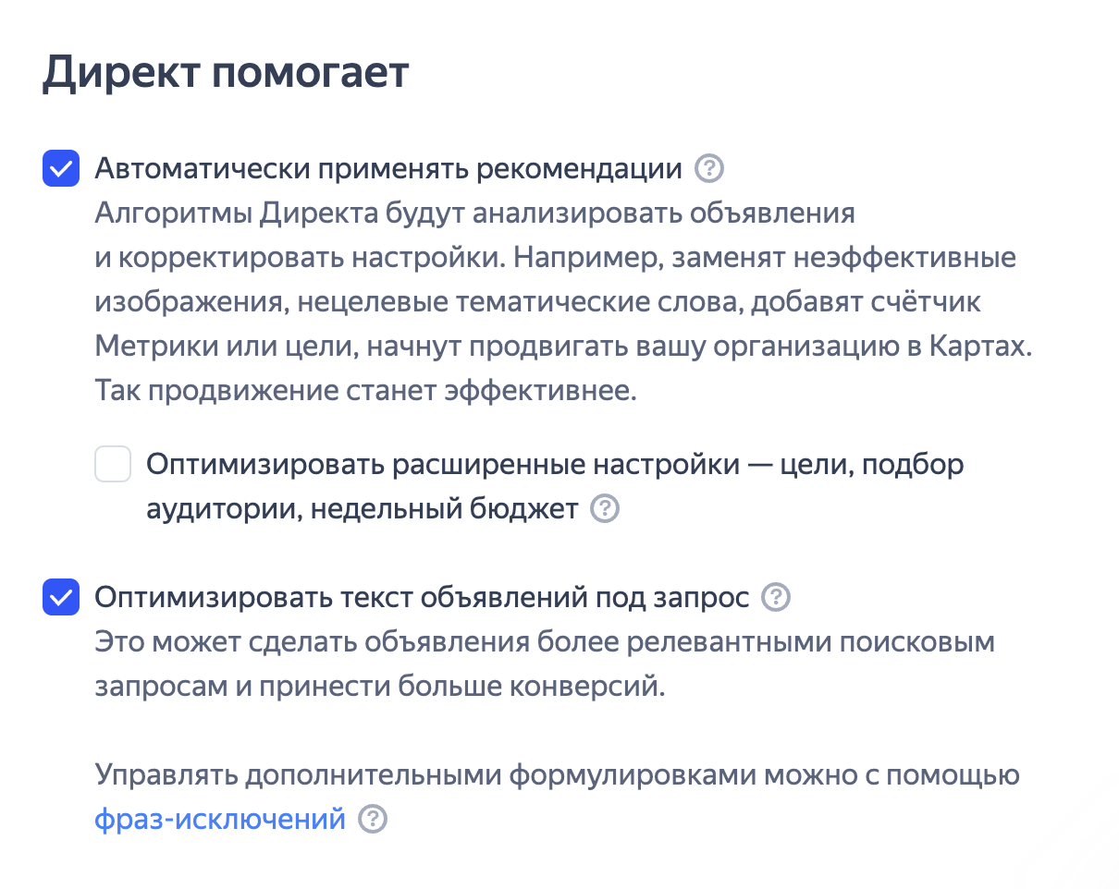
Task: Click the text "Управлять дополнительными формулировками можно с помощью"
Action: (557, 775)
